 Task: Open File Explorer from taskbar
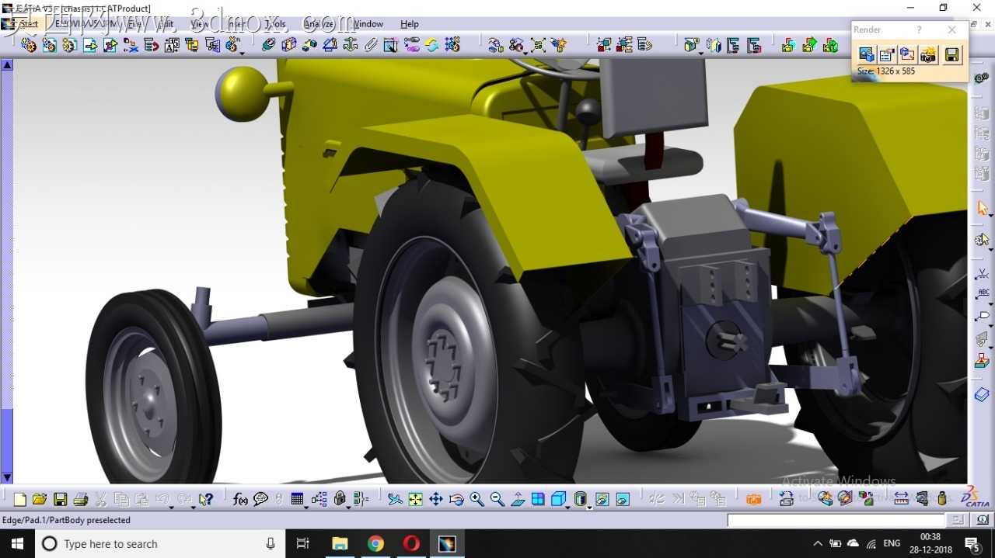point(340,543)
